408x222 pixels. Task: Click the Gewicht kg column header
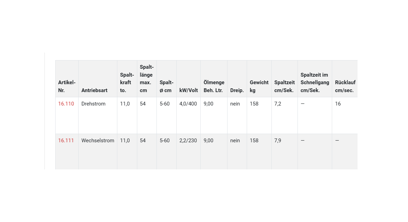(259, 87)
